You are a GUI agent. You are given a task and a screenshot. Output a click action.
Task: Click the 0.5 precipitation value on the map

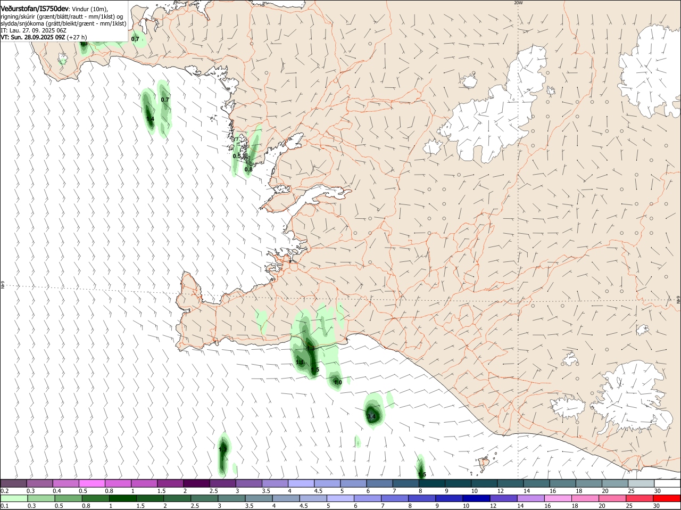pos(237,156)
